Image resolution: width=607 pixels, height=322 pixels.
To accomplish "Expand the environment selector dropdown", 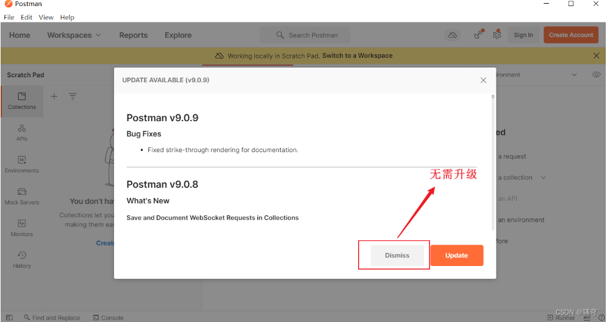I will 575,74.
